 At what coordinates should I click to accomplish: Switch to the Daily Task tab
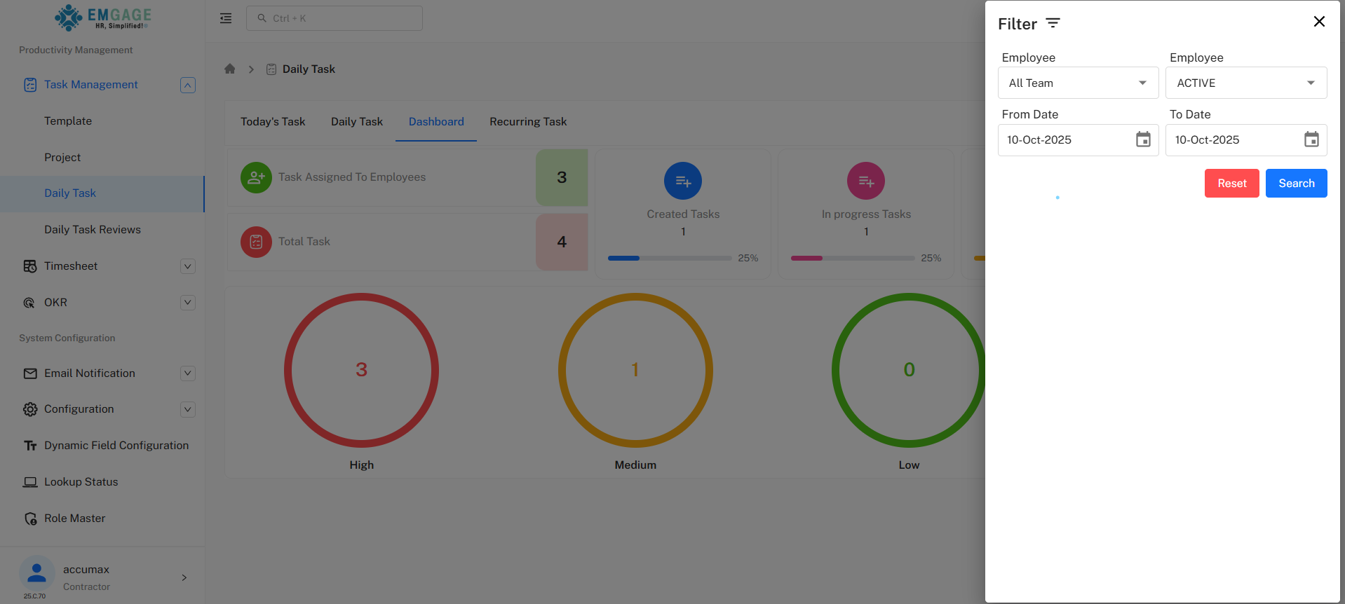coord(357,122)
